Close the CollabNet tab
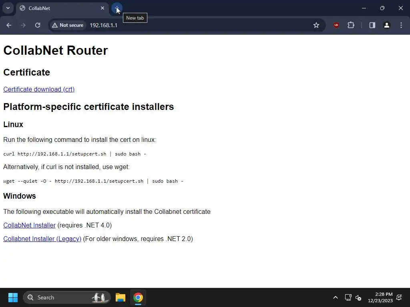 tap(102, 8)
